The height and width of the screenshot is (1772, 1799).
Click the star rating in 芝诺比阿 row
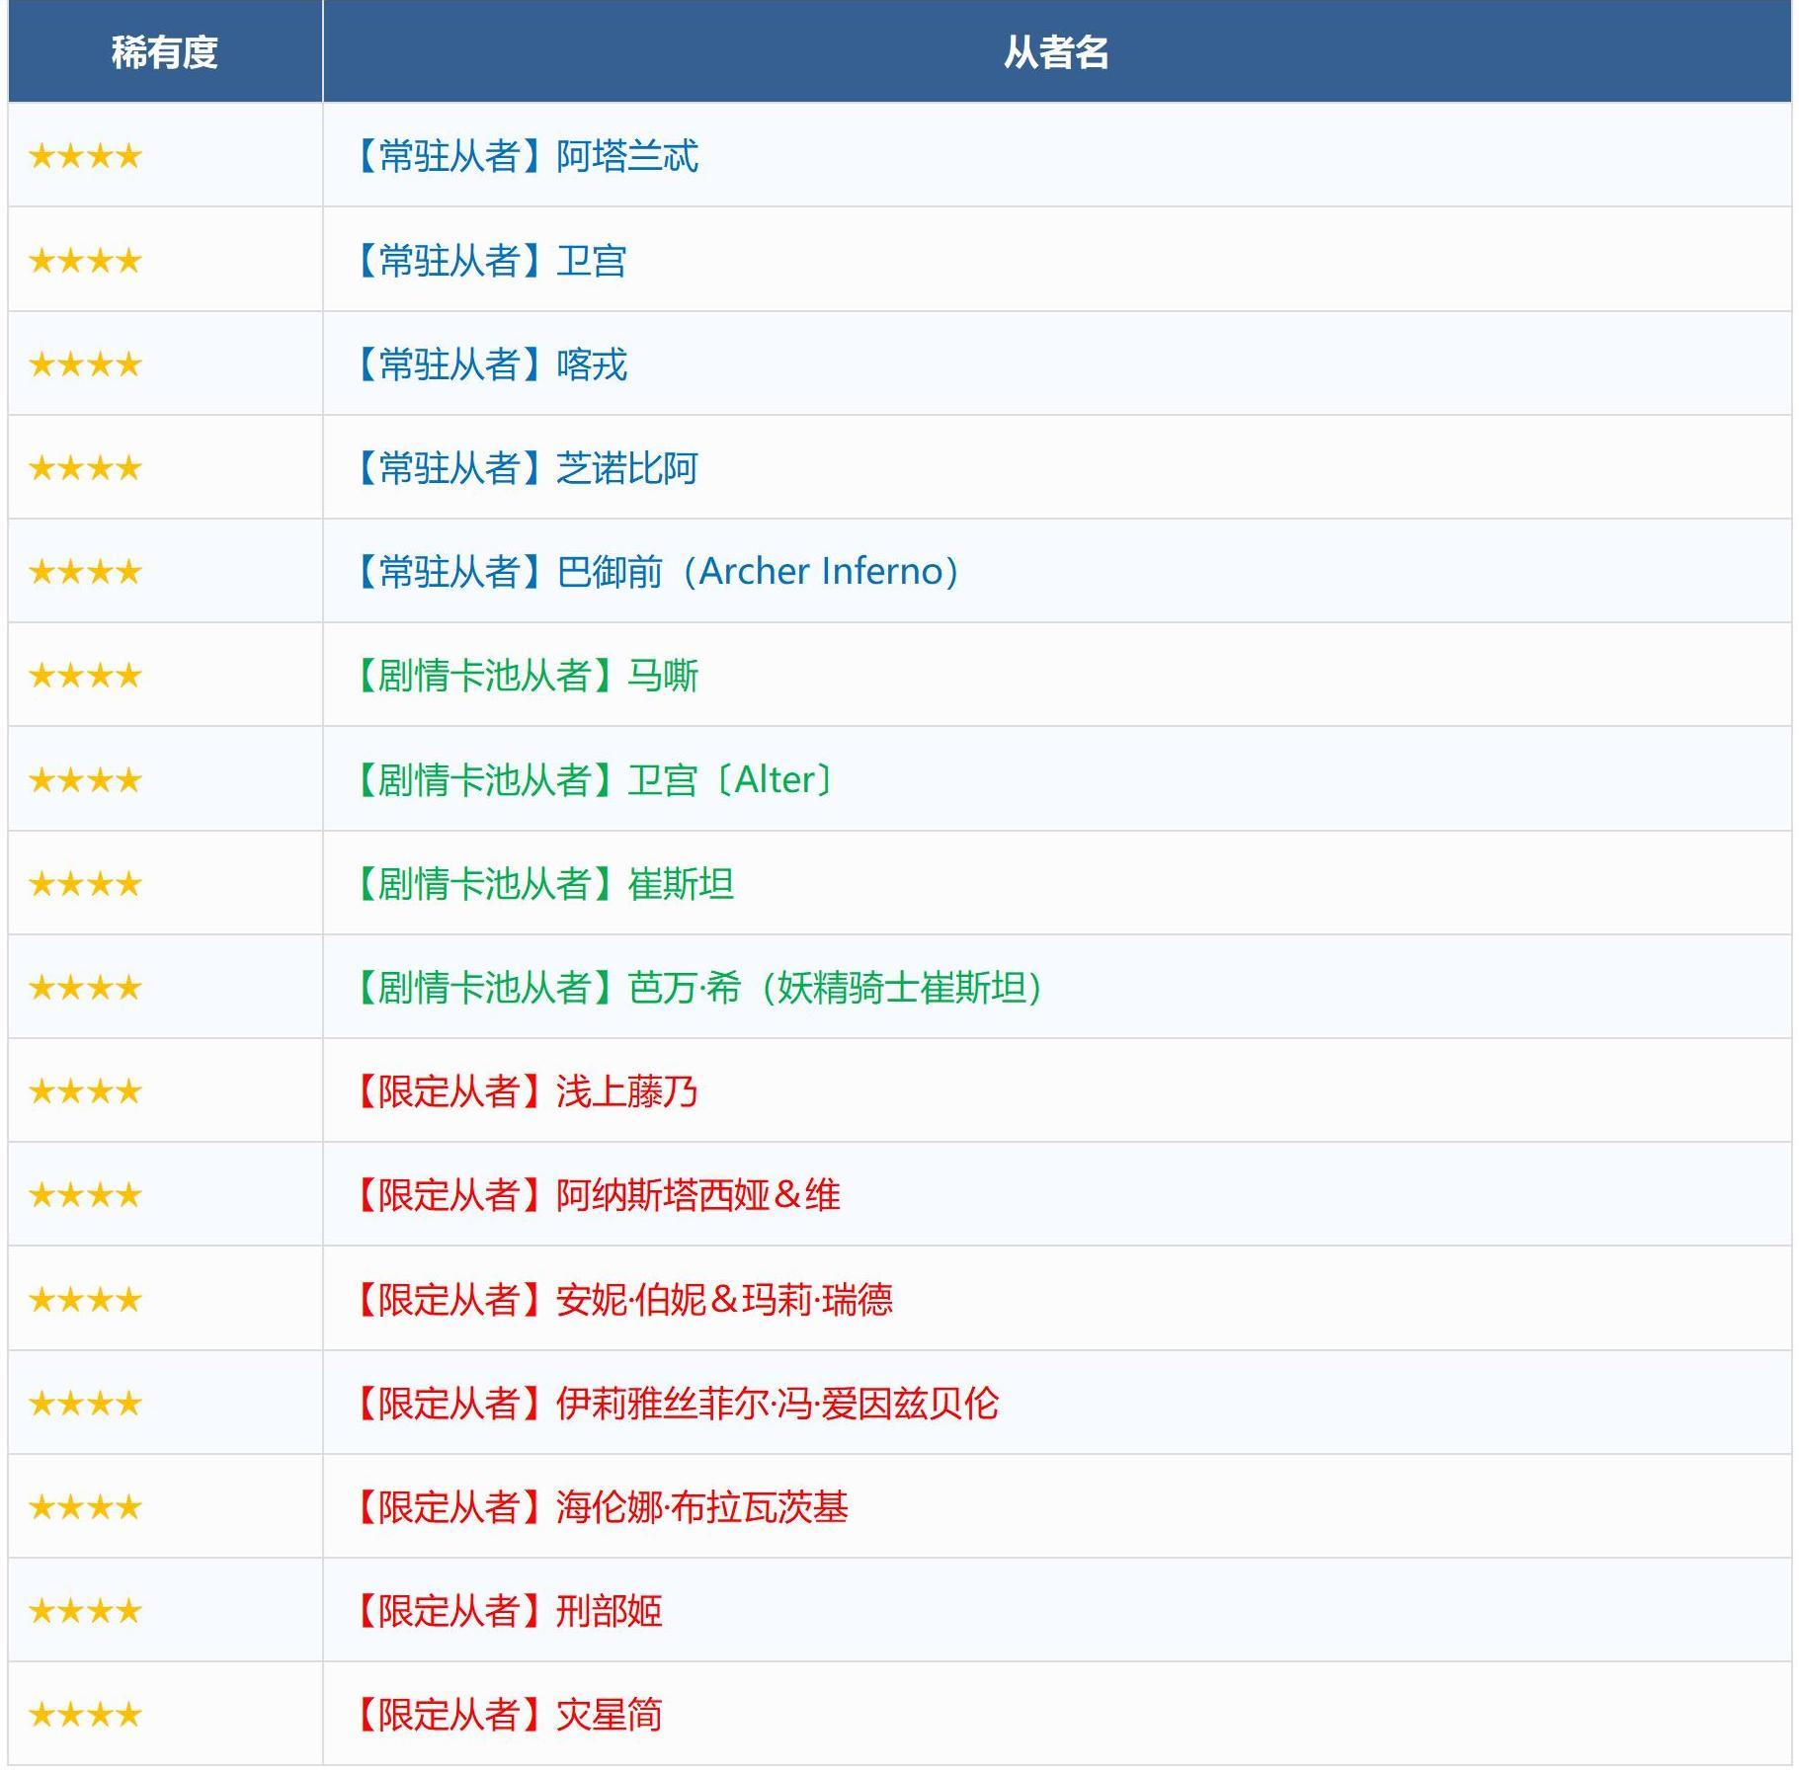86,468
